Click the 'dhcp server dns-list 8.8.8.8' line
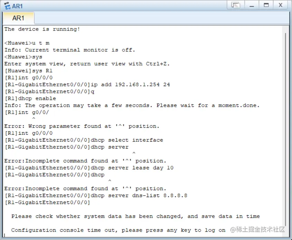Screen dimensions: 292x240 (96, 195)
